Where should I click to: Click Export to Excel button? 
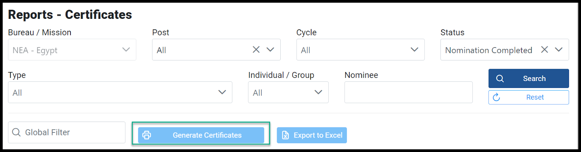click(x=312, y=135)
